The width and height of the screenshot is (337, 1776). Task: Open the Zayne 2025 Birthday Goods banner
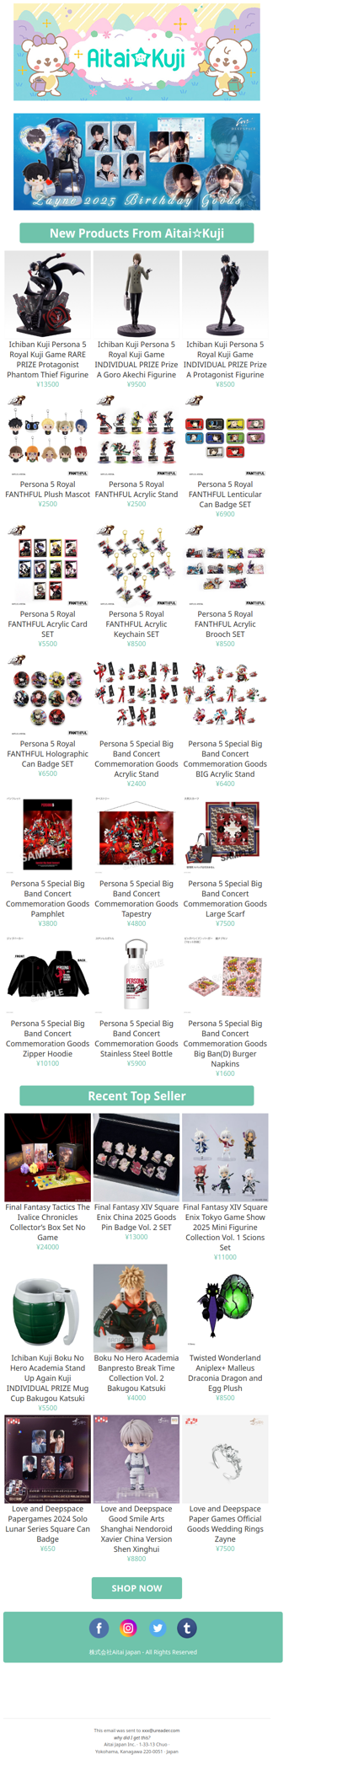(x=136, y=162)
